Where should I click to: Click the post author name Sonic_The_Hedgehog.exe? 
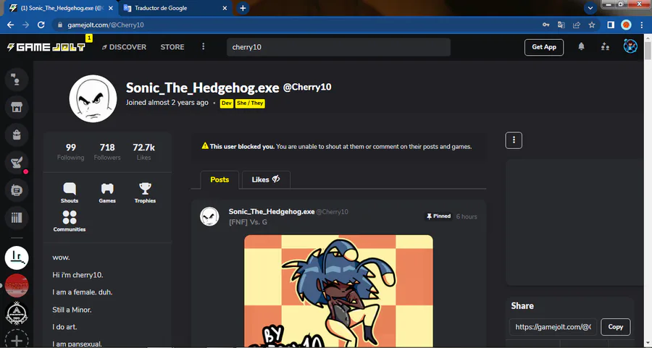pos(272,211)
